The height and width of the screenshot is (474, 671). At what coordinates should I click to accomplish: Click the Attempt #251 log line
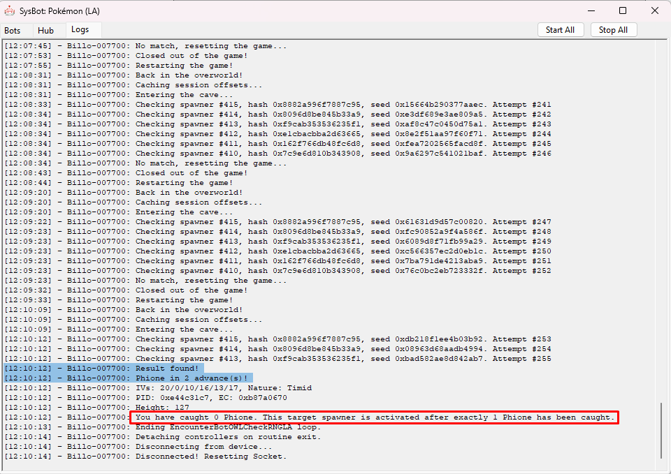[x=277, y=261]
